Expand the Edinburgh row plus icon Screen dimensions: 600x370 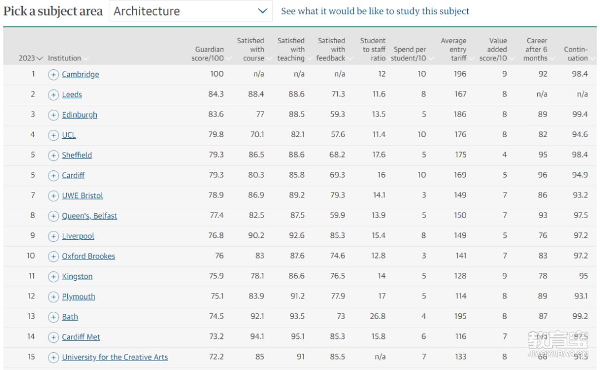(53, 115)
